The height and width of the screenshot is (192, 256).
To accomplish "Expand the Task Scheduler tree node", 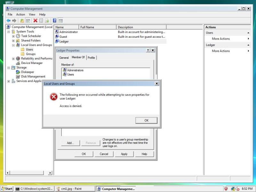I will tap(13, 36).
